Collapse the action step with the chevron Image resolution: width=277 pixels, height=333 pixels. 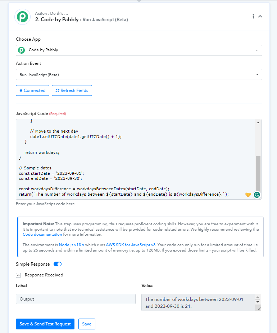coord(260,16)
